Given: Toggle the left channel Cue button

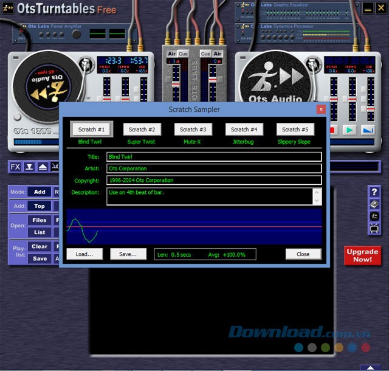Looking at the screenshot, I should [183, 54].
